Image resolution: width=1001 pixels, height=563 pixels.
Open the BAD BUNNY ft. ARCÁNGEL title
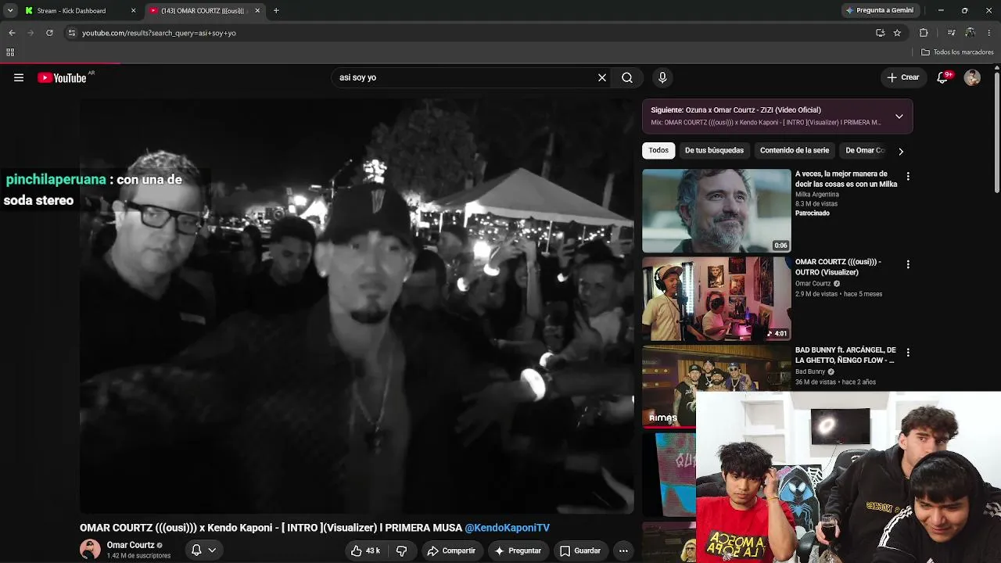[845, 355]
